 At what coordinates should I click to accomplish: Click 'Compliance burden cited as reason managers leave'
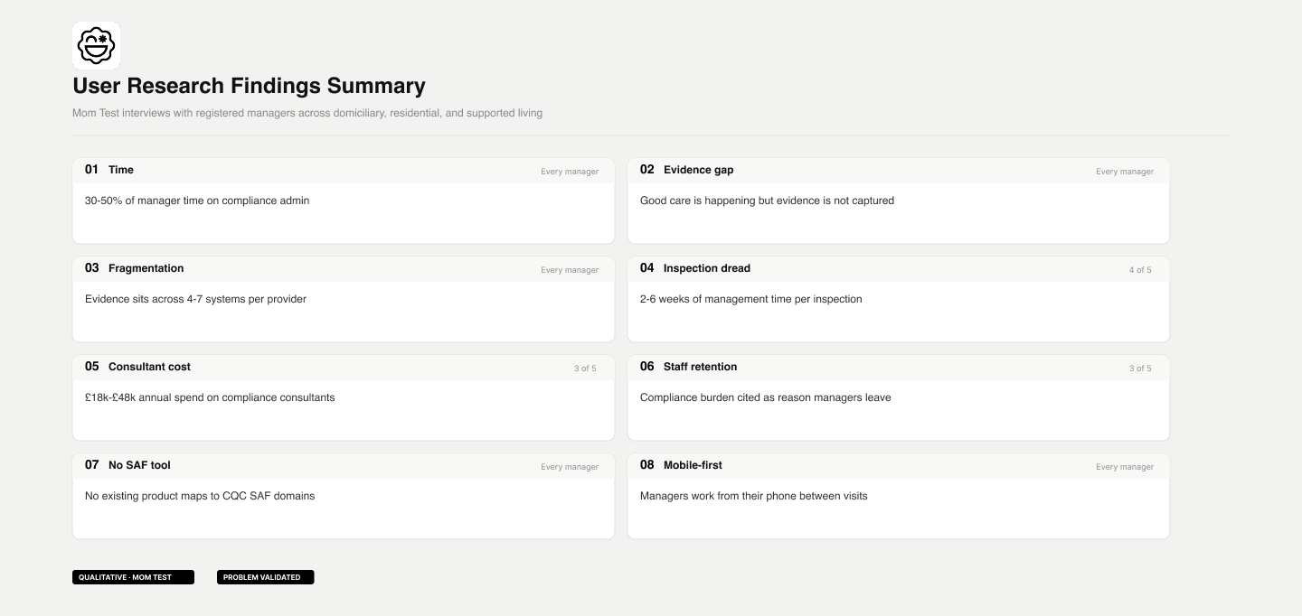click(x=766, y=397)
